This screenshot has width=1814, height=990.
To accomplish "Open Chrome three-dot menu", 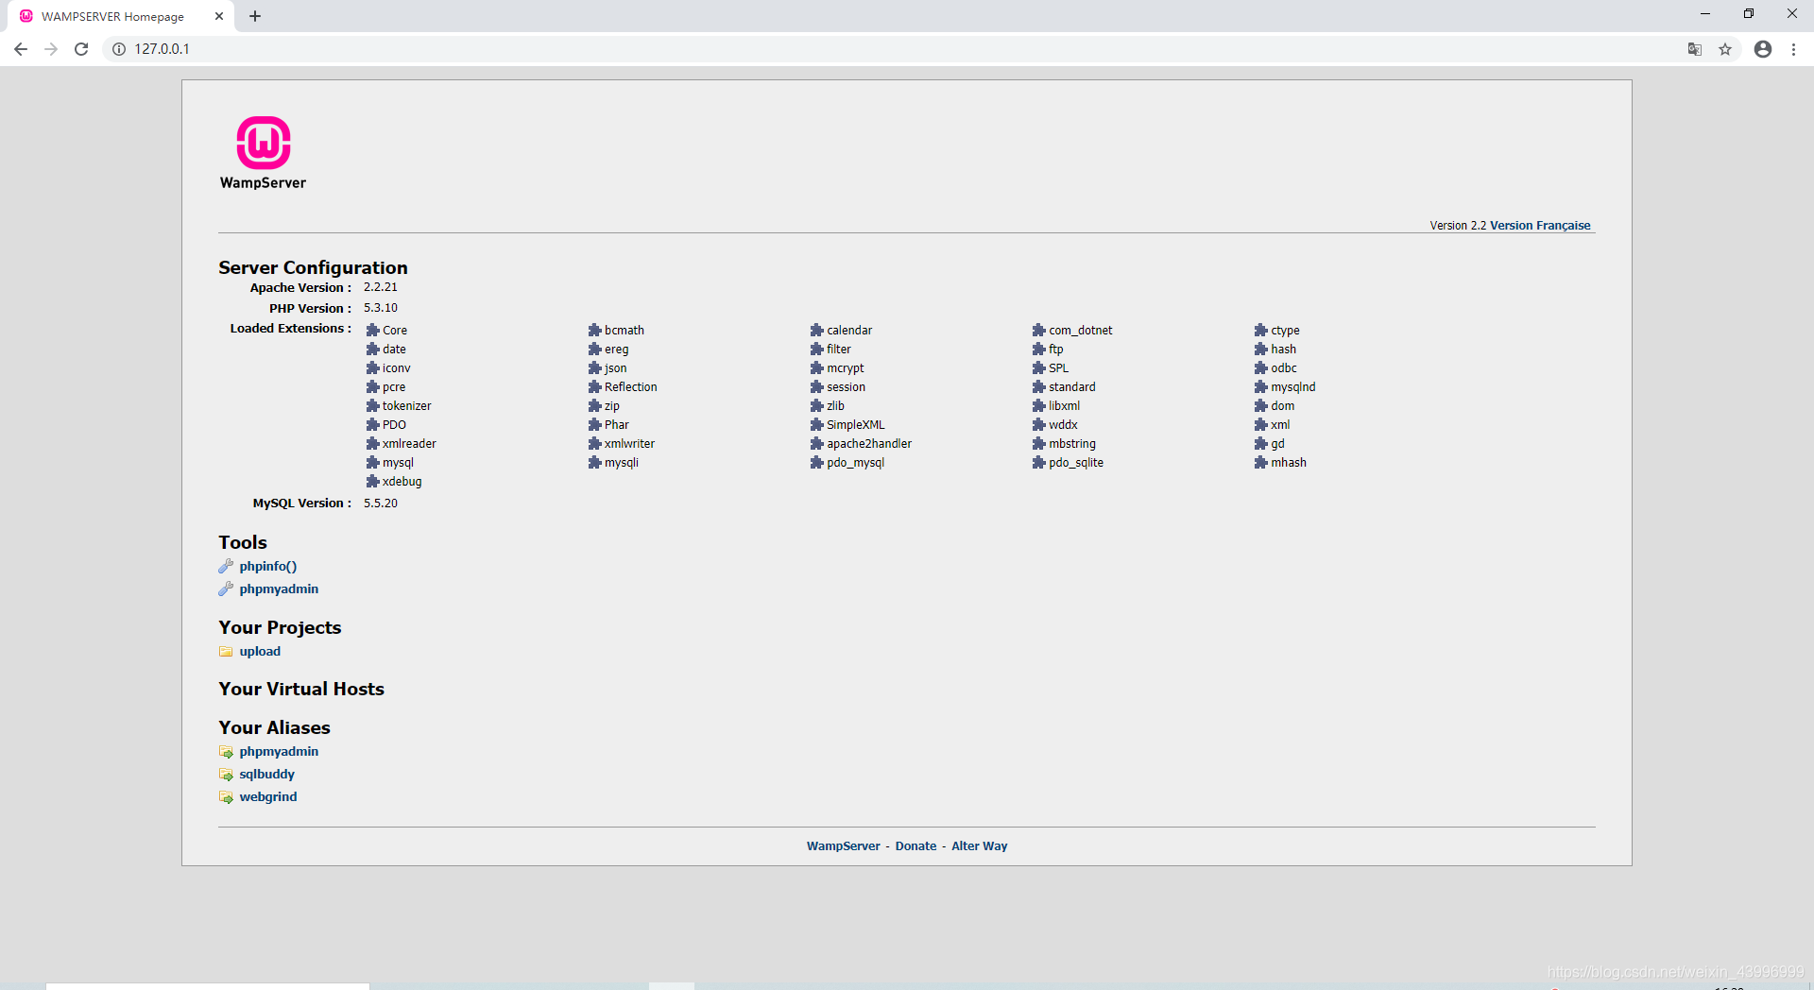I will pos(1793,49).
